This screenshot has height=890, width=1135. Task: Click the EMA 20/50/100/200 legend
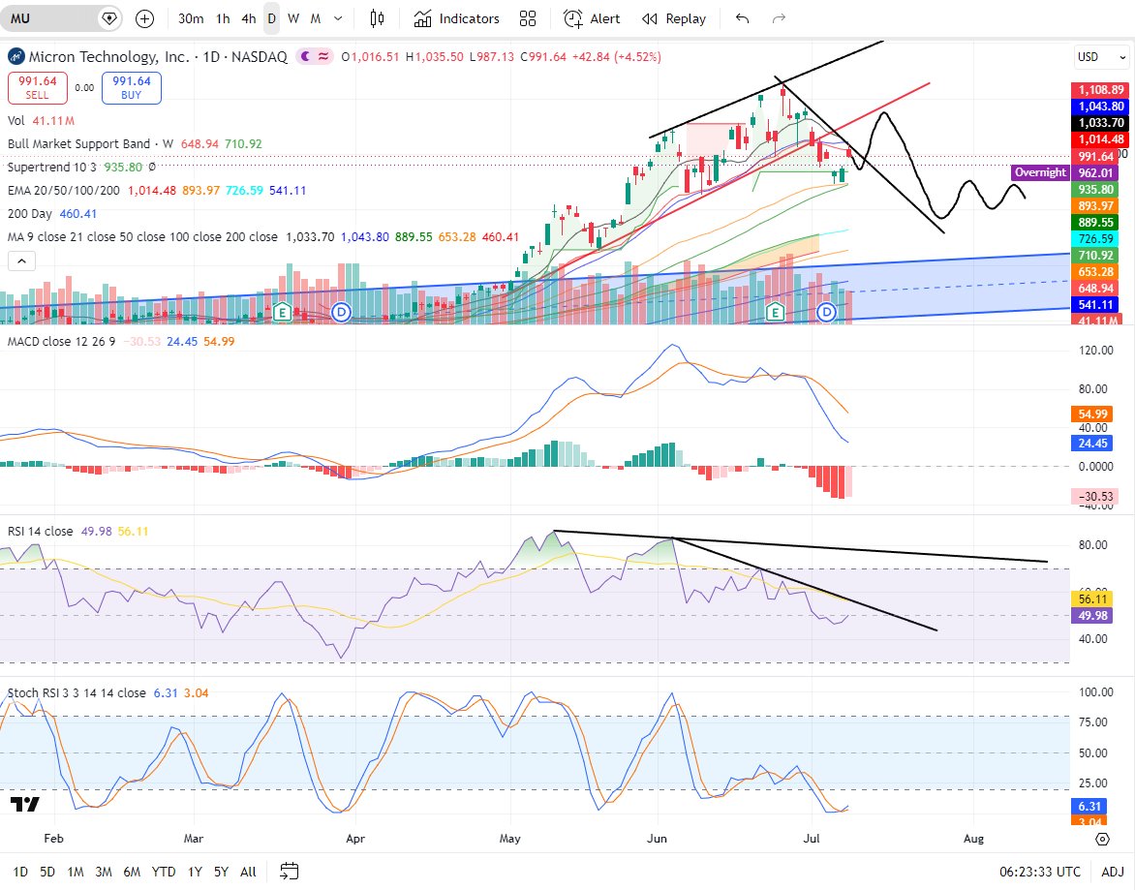click(x=64, y=191)
